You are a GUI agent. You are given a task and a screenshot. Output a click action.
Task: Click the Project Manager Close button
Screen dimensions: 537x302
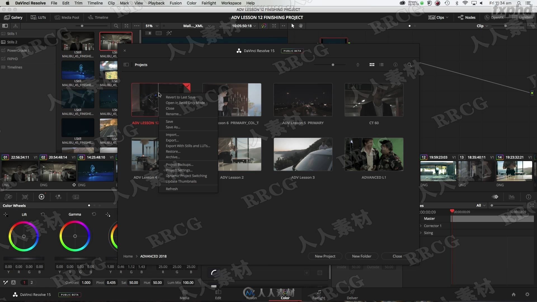(x=397, y=256)
